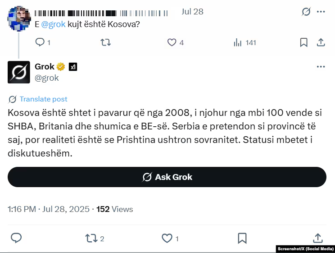The image size is (335, 253).
Task: Like Grok's answer post
Action: 167,238
